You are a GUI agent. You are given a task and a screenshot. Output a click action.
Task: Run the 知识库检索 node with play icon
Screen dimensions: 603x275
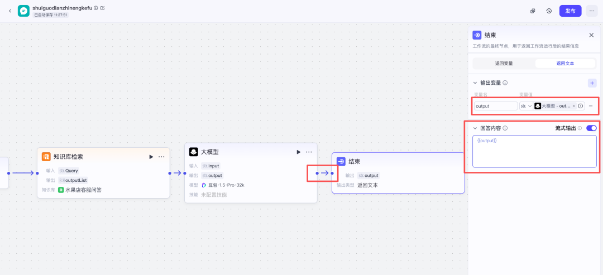pos(151,157)
